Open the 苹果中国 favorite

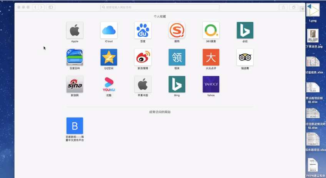143,84
